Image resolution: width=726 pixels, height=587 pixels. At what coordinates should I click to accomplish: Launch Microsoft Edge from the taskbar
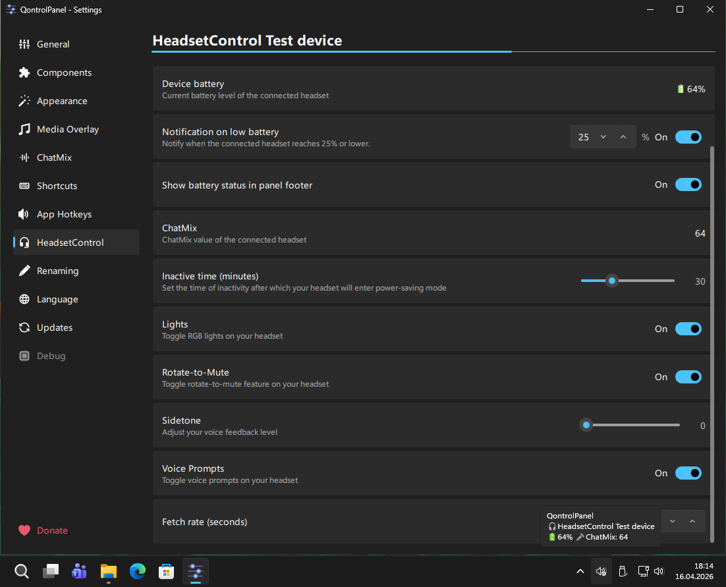tap(138, 571)
